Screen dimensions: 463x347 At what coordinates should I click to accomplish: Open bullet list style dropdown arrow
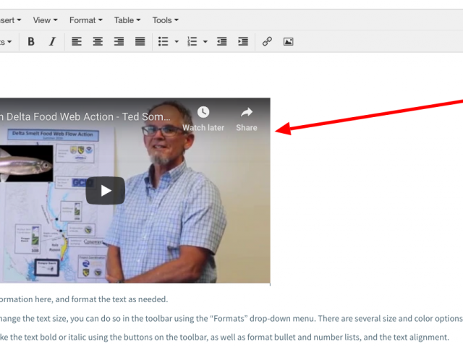[177, 42]
